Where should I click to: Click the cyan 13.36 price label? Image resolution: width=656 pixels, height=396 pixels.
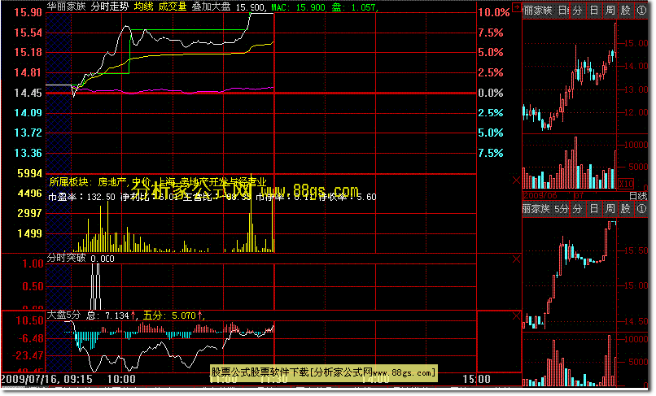[x=28, y=153]
